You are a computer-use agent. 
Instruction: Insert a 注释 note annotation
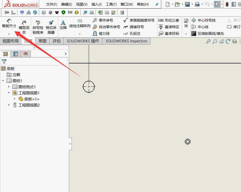tap(63, 25)
